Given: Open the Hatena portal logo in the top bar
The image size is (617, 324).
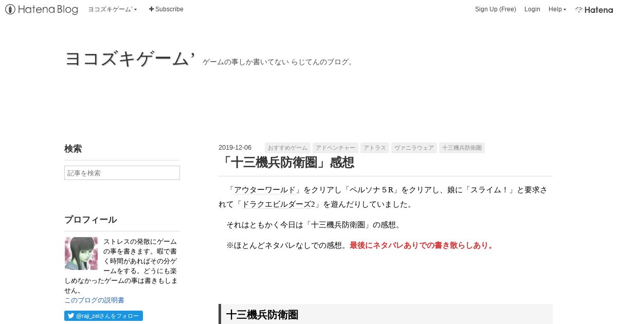Looking at the screenshot, I should pyautogui.click(x=594, y=9).
